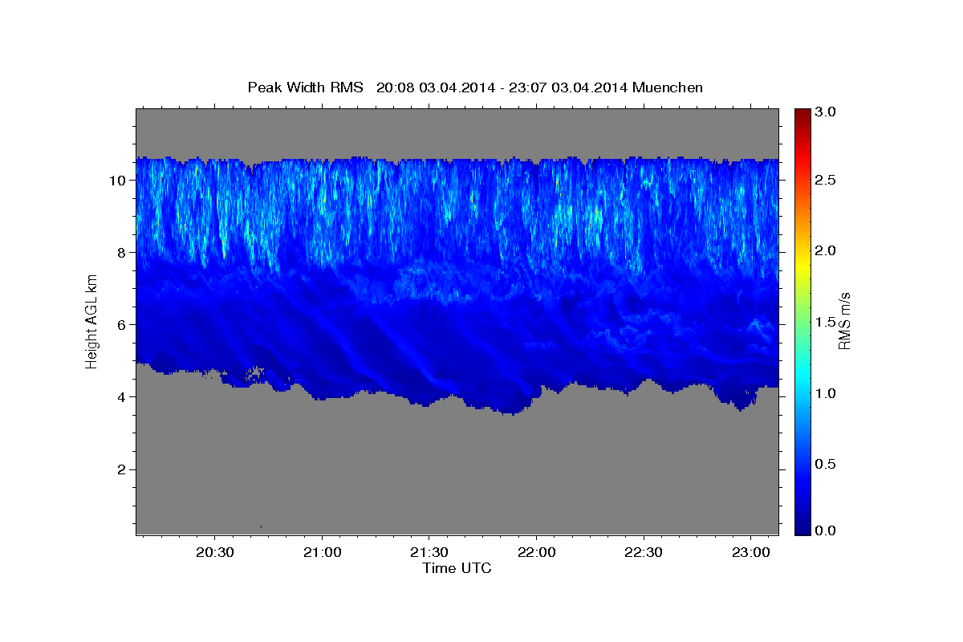
Task: Click the height tick label 10
Action: pos(117,181)
